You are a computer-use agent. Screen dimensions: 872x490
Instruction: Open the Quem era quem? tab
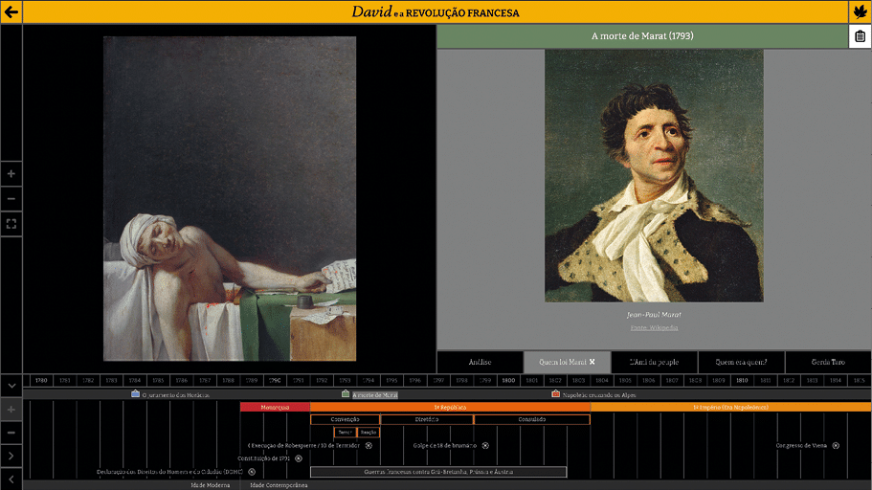tap(741, 362)
